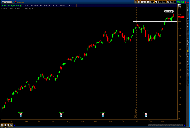
Task: Click the AAPL 5 y D [NASDAQ] header label
Action: [11, 5]
